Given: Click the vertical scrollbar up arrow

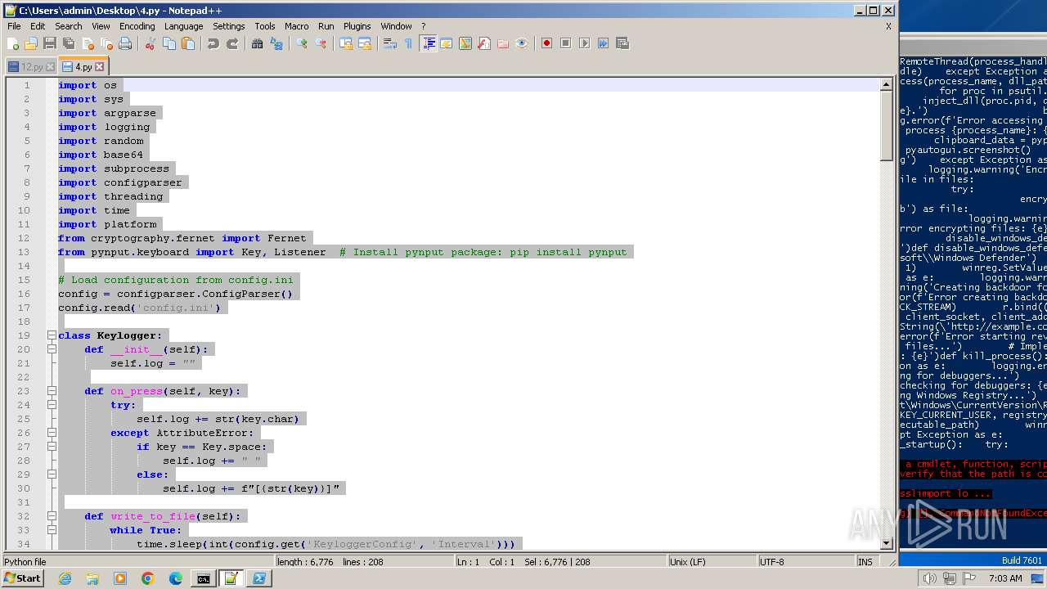Looking at the screenshot, I should tap(886, 84).
